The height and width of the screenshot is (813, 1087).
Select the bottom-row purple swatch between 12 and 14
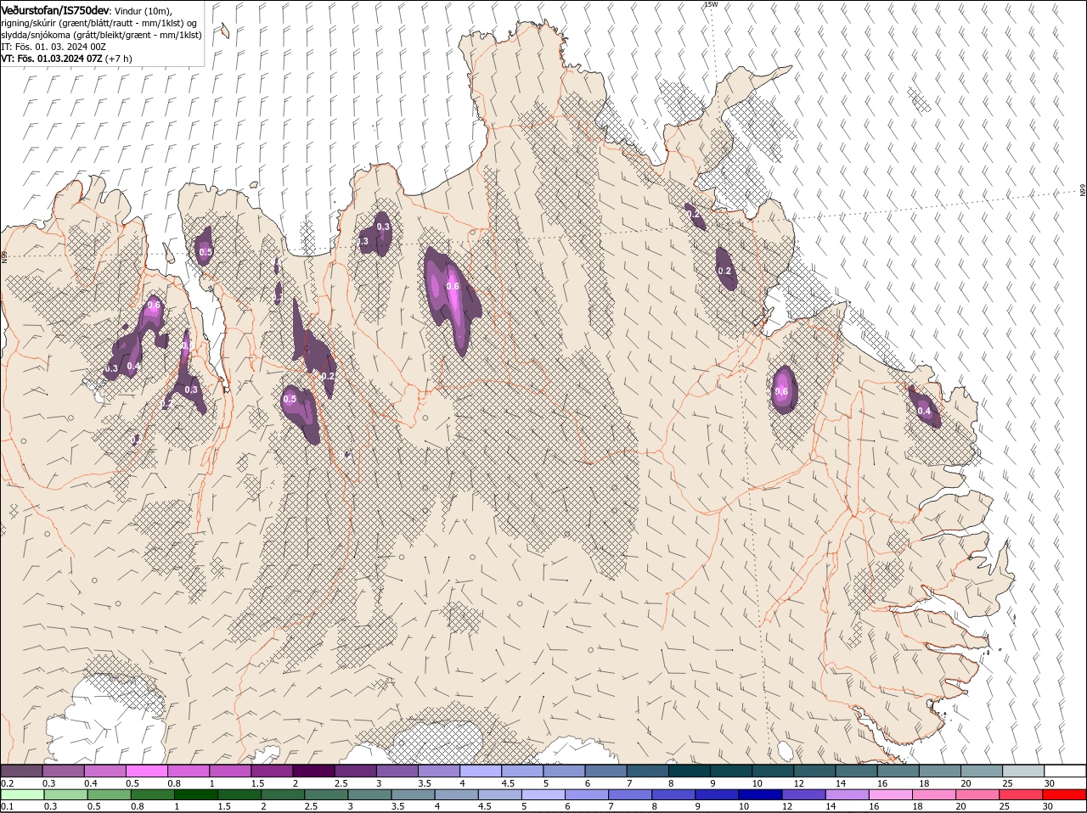click(x=803, y=794)
